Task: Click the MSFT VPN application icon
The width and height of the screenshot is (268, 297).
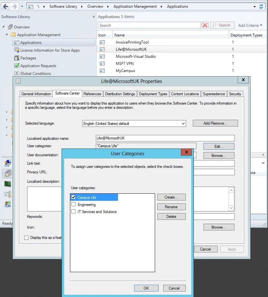Action: click(x=102, y=64)
